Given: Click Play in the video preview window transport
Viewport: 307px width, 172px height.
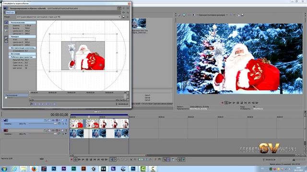Looking at the screenshot, I should tap(234, 103).
